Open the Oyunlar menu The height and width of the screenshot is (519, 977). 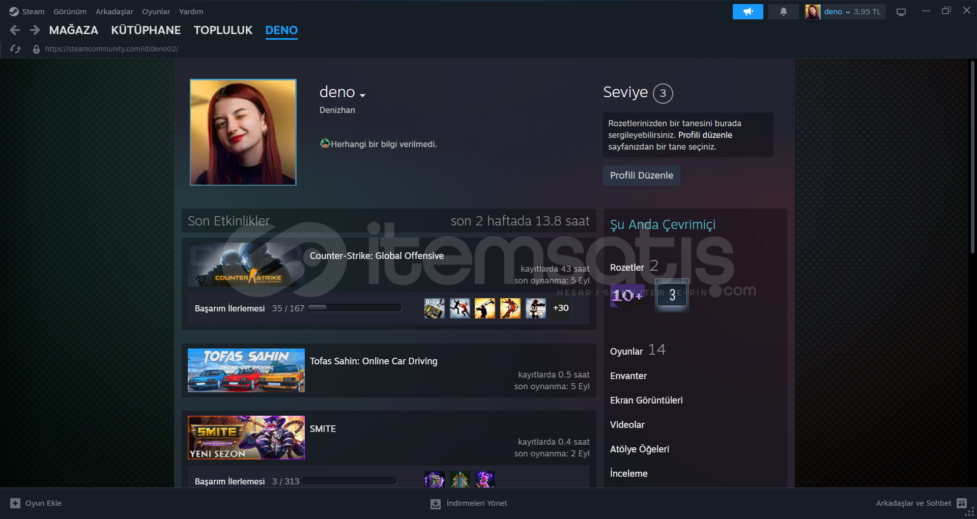(156, 12)
